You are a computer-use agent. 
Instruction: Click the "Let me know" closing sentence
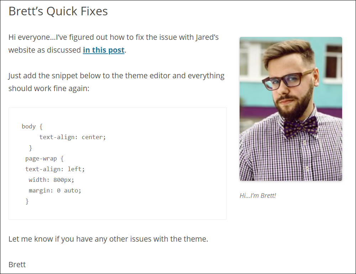tap(108, 239)
